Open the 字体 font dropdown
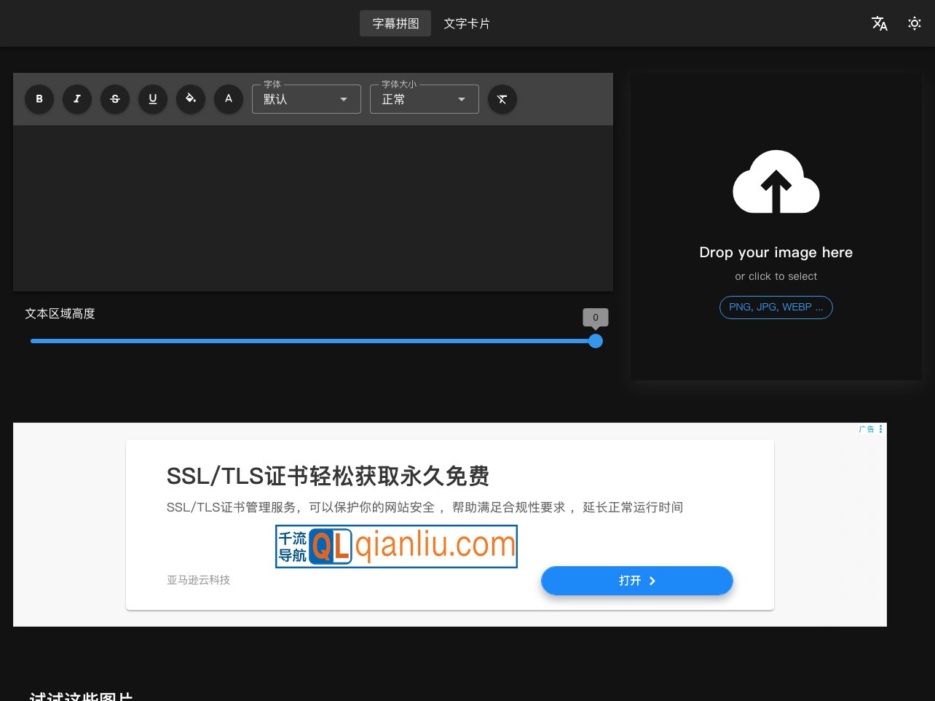Image resolution: width=935 pixels, height=701 pixels. point(306,99)
